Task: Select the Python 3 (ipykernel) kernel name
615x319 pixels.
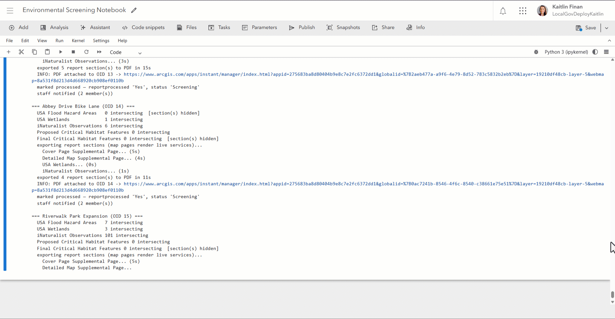Action: tap(566, 52)
